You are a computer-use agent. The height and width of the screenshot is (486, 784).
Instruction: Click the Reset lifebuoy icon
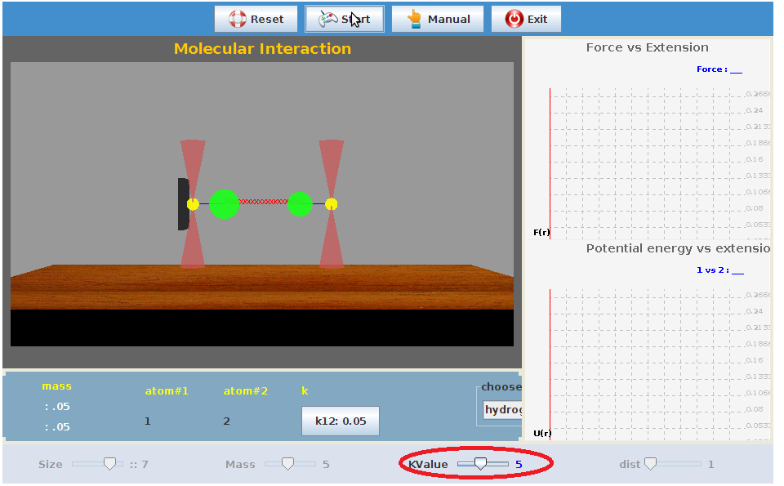pos(237,19)
